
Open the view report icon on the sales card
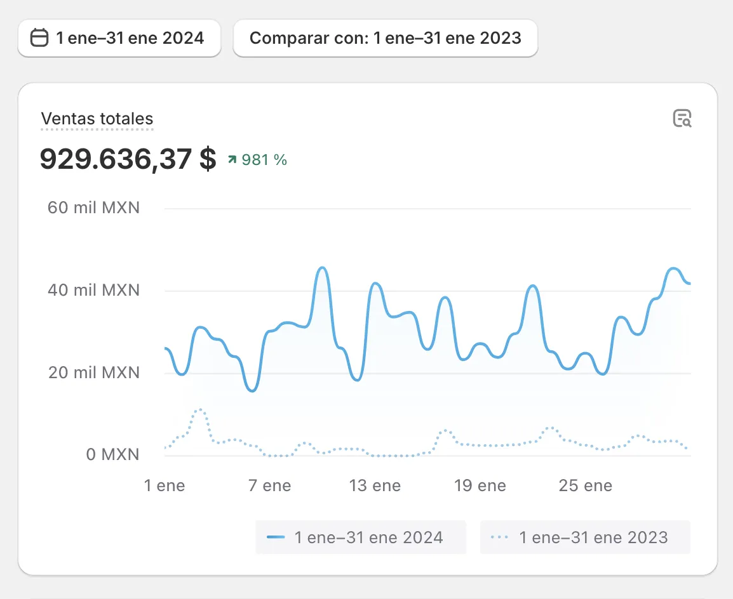[682, 119]
